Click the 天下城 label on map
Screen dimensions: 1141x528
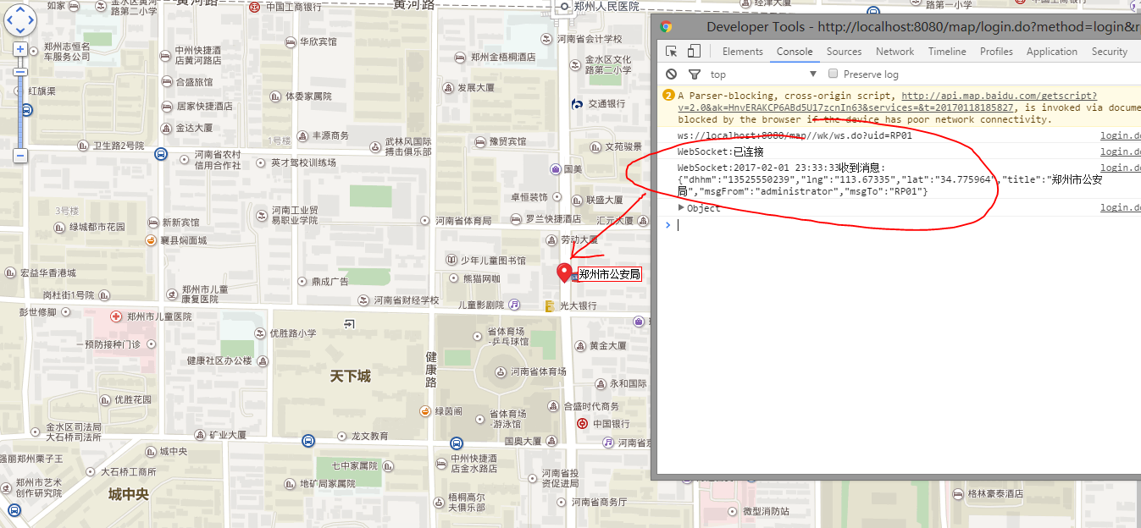click(350, 376)
